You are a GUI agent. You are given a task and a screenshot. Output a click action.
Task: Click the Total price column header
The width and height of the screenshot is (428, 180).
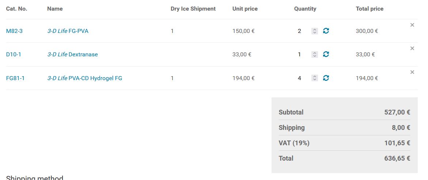[370, 9]
